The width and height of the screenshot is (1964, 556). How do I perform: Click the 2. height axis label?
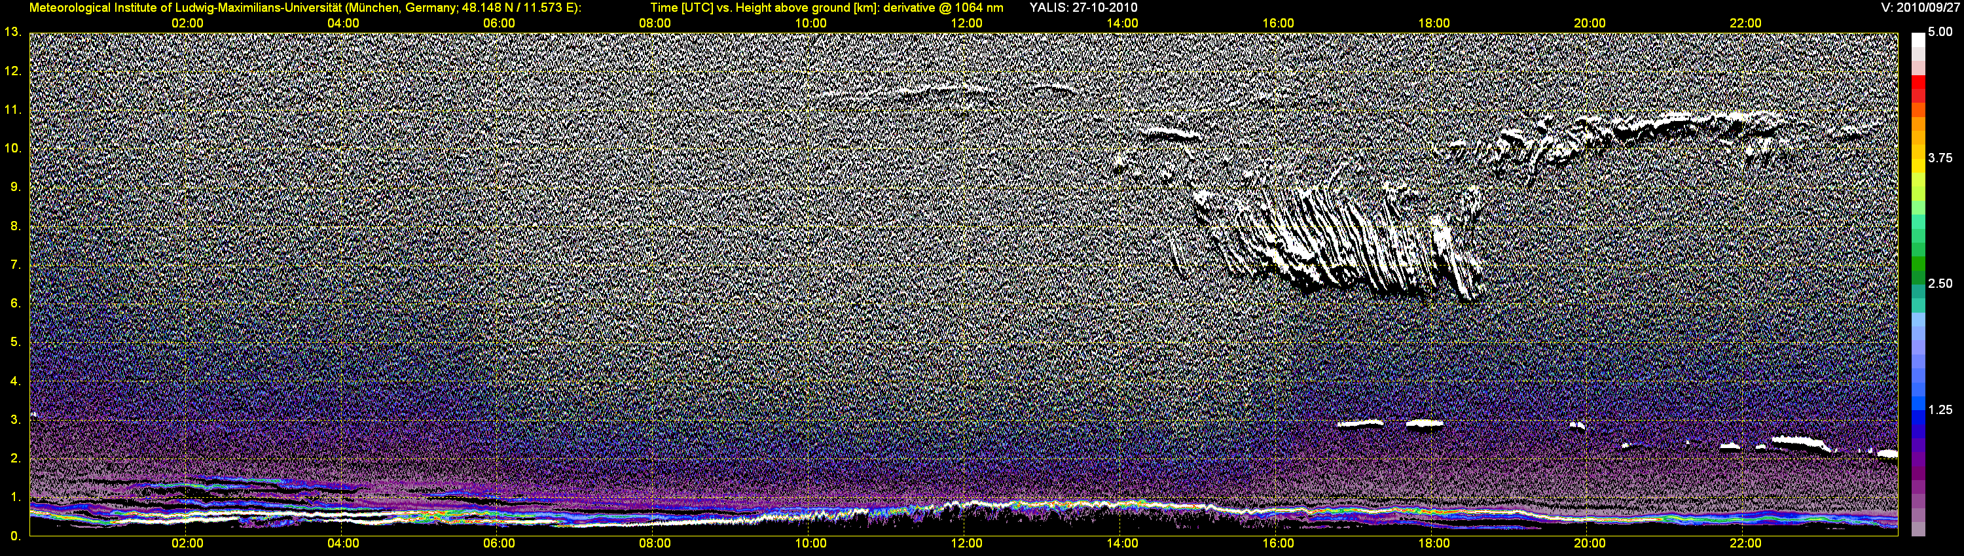click(x=15, y=459)
